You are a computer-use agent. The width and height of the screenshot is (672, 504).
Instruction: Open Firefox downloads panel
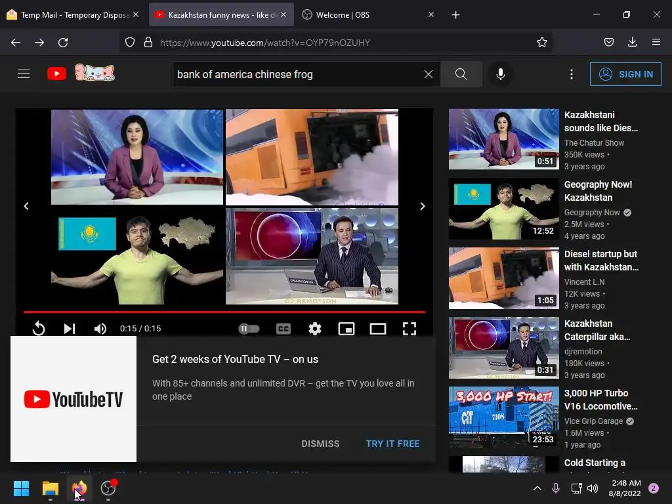[x=632, y=43]
